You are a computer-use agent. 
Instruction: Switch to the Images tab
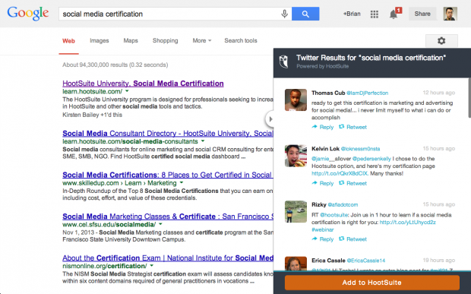pos(99,40)
